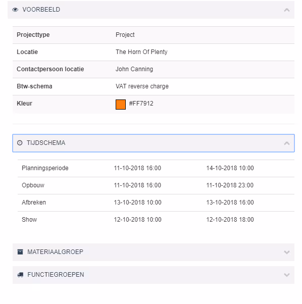Select The Horn Of Plenty location

(x=141, y=52)
